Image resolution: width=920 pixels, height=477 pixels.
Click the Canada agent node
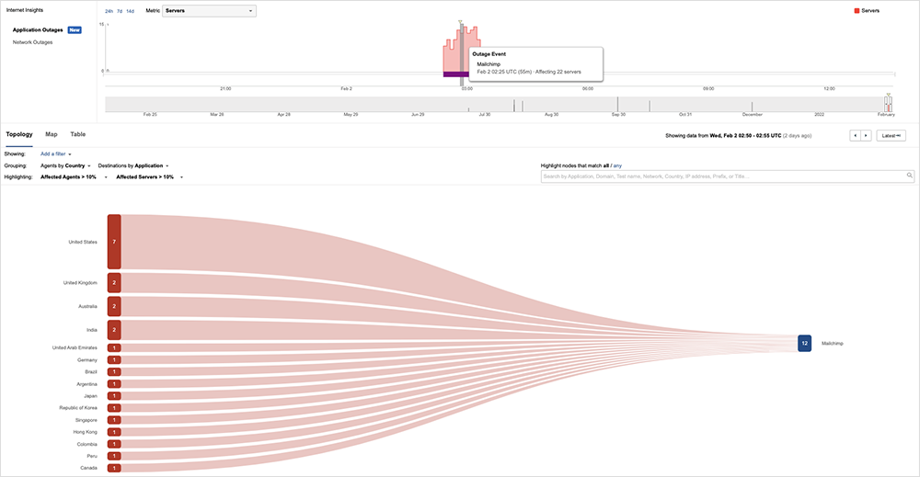(x=114, y=468)
